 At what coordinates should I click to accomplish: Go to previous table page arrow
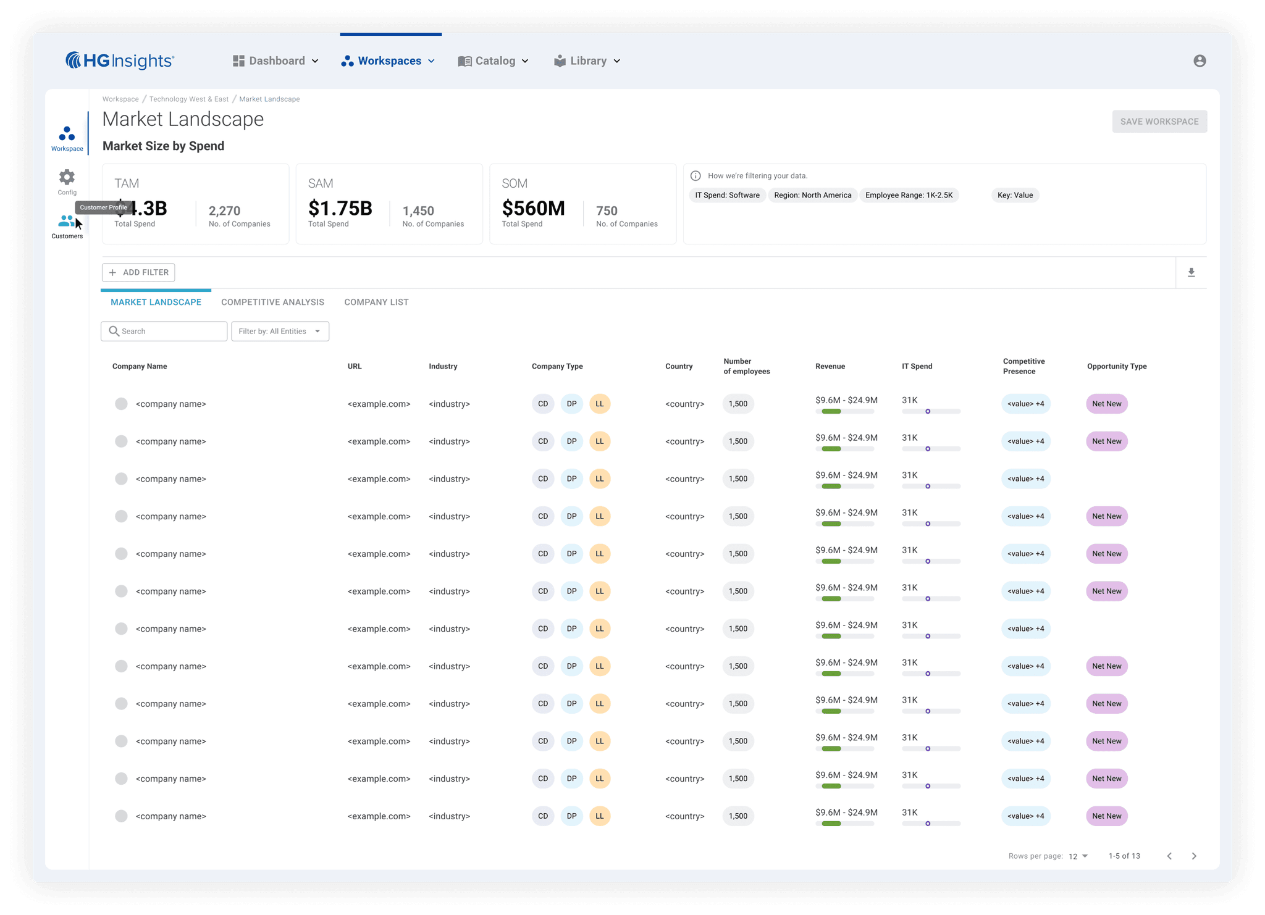(1169, 856)
